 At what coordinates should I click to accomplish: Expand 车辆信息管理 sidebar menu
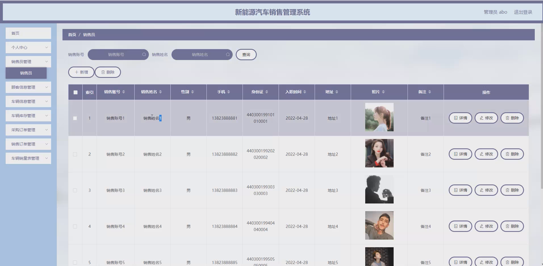tap(28, 101)
